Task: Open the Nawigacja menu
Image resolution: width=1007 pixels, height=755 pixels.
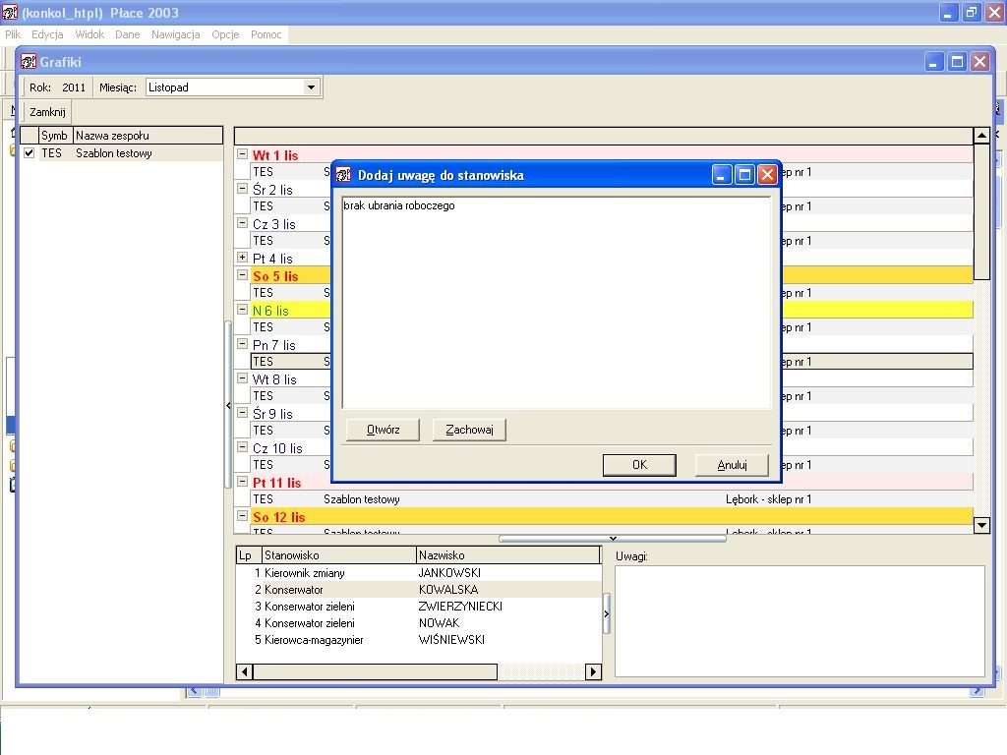Action: (175, 34)
